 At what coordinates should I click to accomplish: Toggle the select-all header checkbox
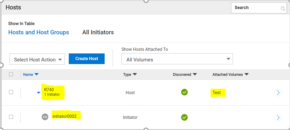pyautogui.click(x=11, y=75)
